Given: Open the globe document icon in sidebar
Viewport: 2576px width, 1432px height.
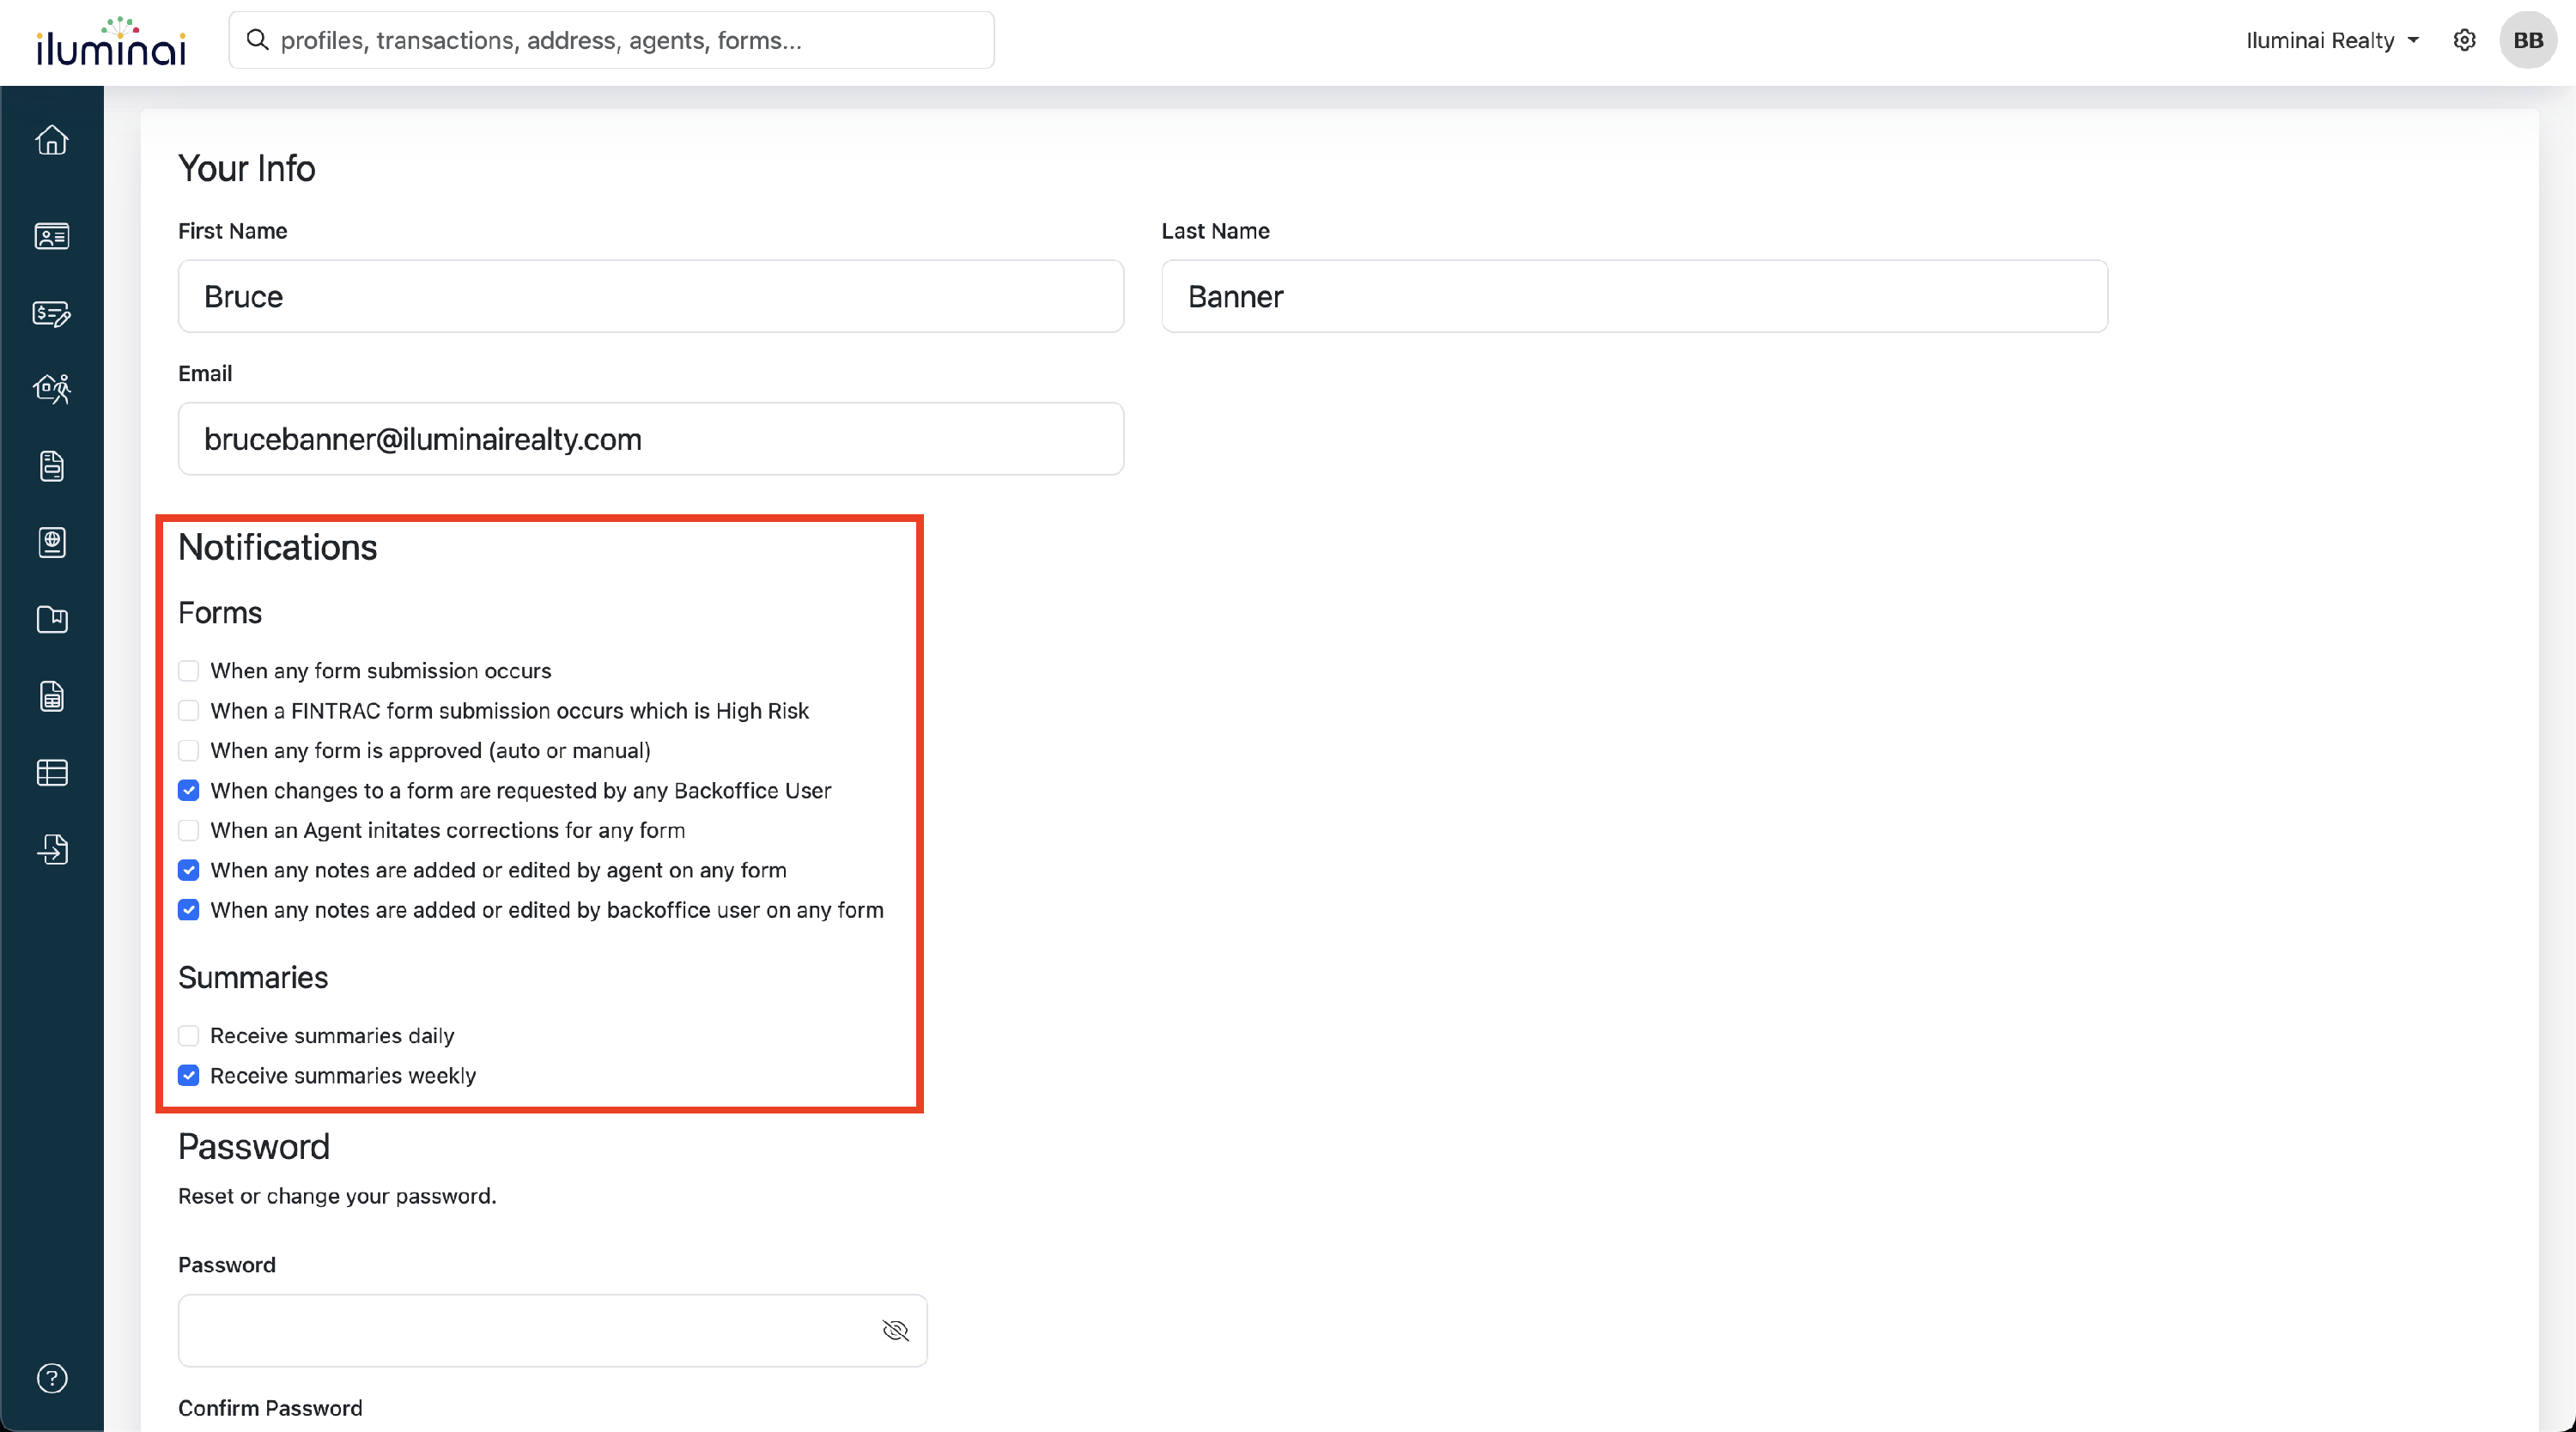Looking at the screenshot, I should 52,542.
